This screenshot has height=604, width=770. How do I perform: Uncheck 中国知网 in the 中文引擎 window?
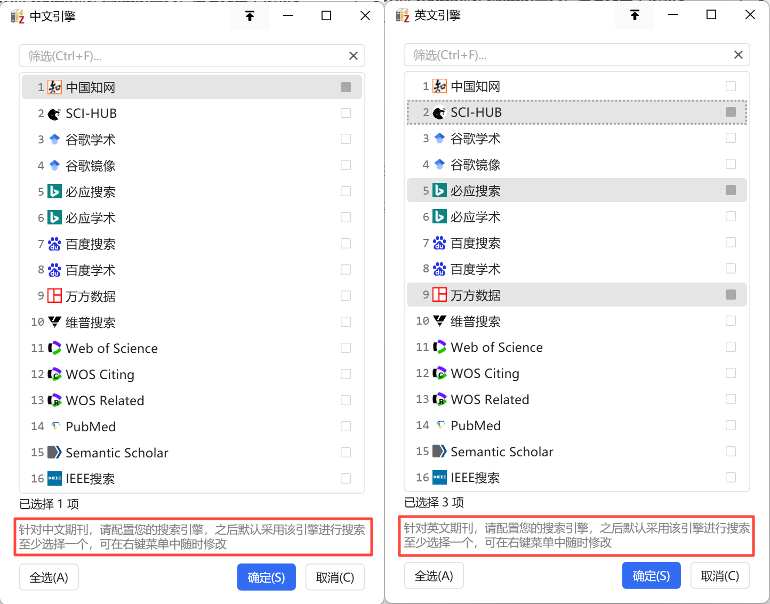346,87
